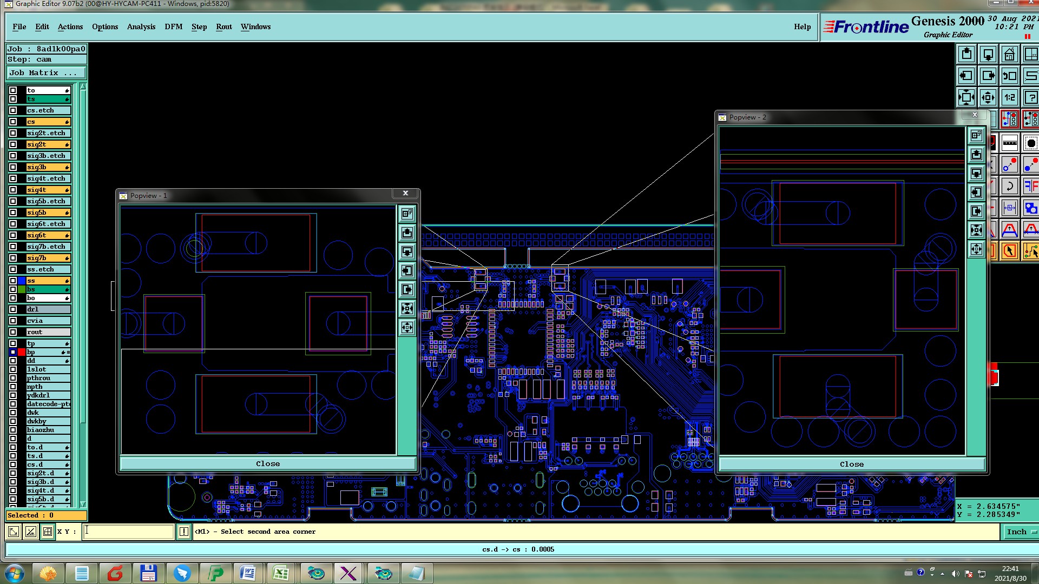Toggle the rout layer visibility checkbox
1039x584 pixels.
13,332
